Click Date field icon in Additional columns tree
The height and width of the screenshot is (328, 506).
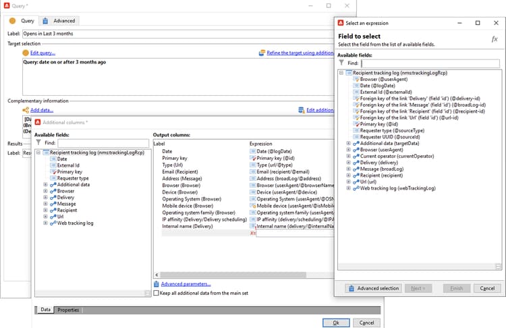(53, 159)
